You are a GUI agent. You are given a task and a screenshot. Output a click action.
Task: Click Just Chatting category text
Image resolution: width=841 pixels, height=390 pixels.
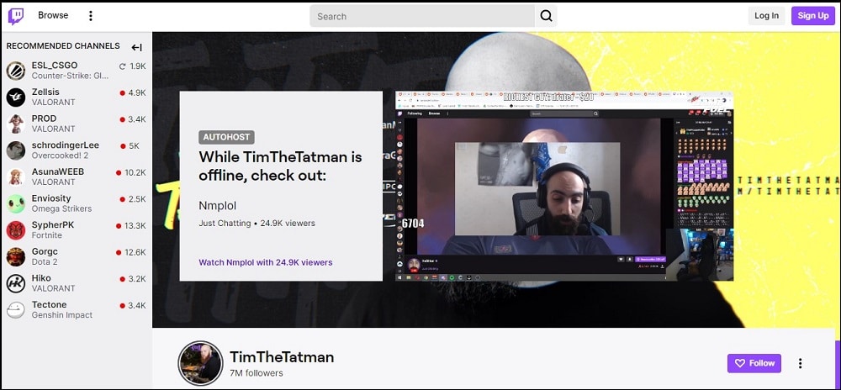(x=225, y=223)
